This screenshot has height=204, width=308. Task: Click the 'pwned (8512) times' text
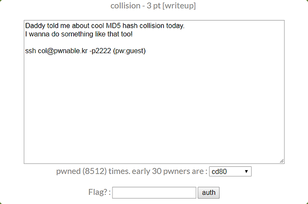[x=93, y=171]
